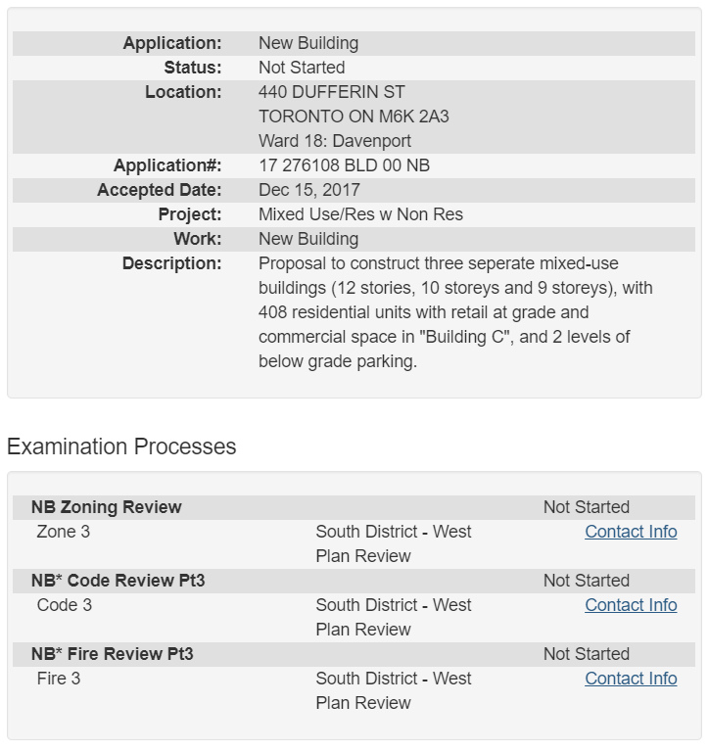
Task: Click TORONTO ON M6K 2A3 postal line
Action: [354, 117]
